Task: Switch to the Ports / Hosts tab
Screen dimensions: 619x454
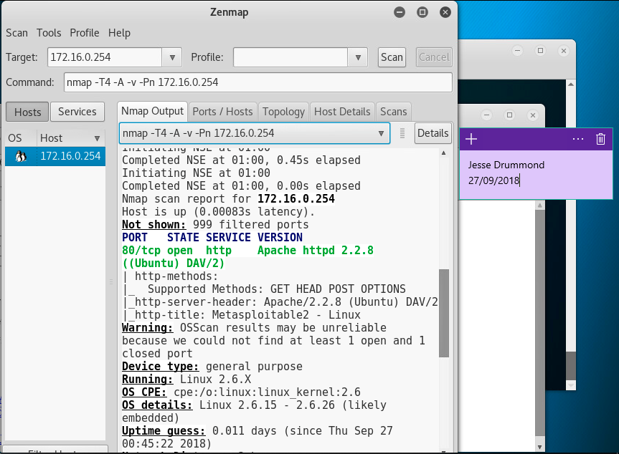Action: (x=222, y=112)
